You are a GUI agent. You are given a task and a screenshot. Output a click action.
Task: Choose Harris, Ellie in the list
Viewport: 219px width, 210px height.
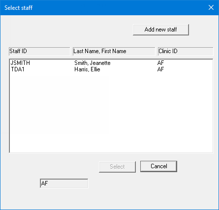tap(87, 69)
